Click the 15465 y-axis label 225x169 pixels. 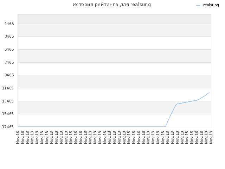[8, 114]
